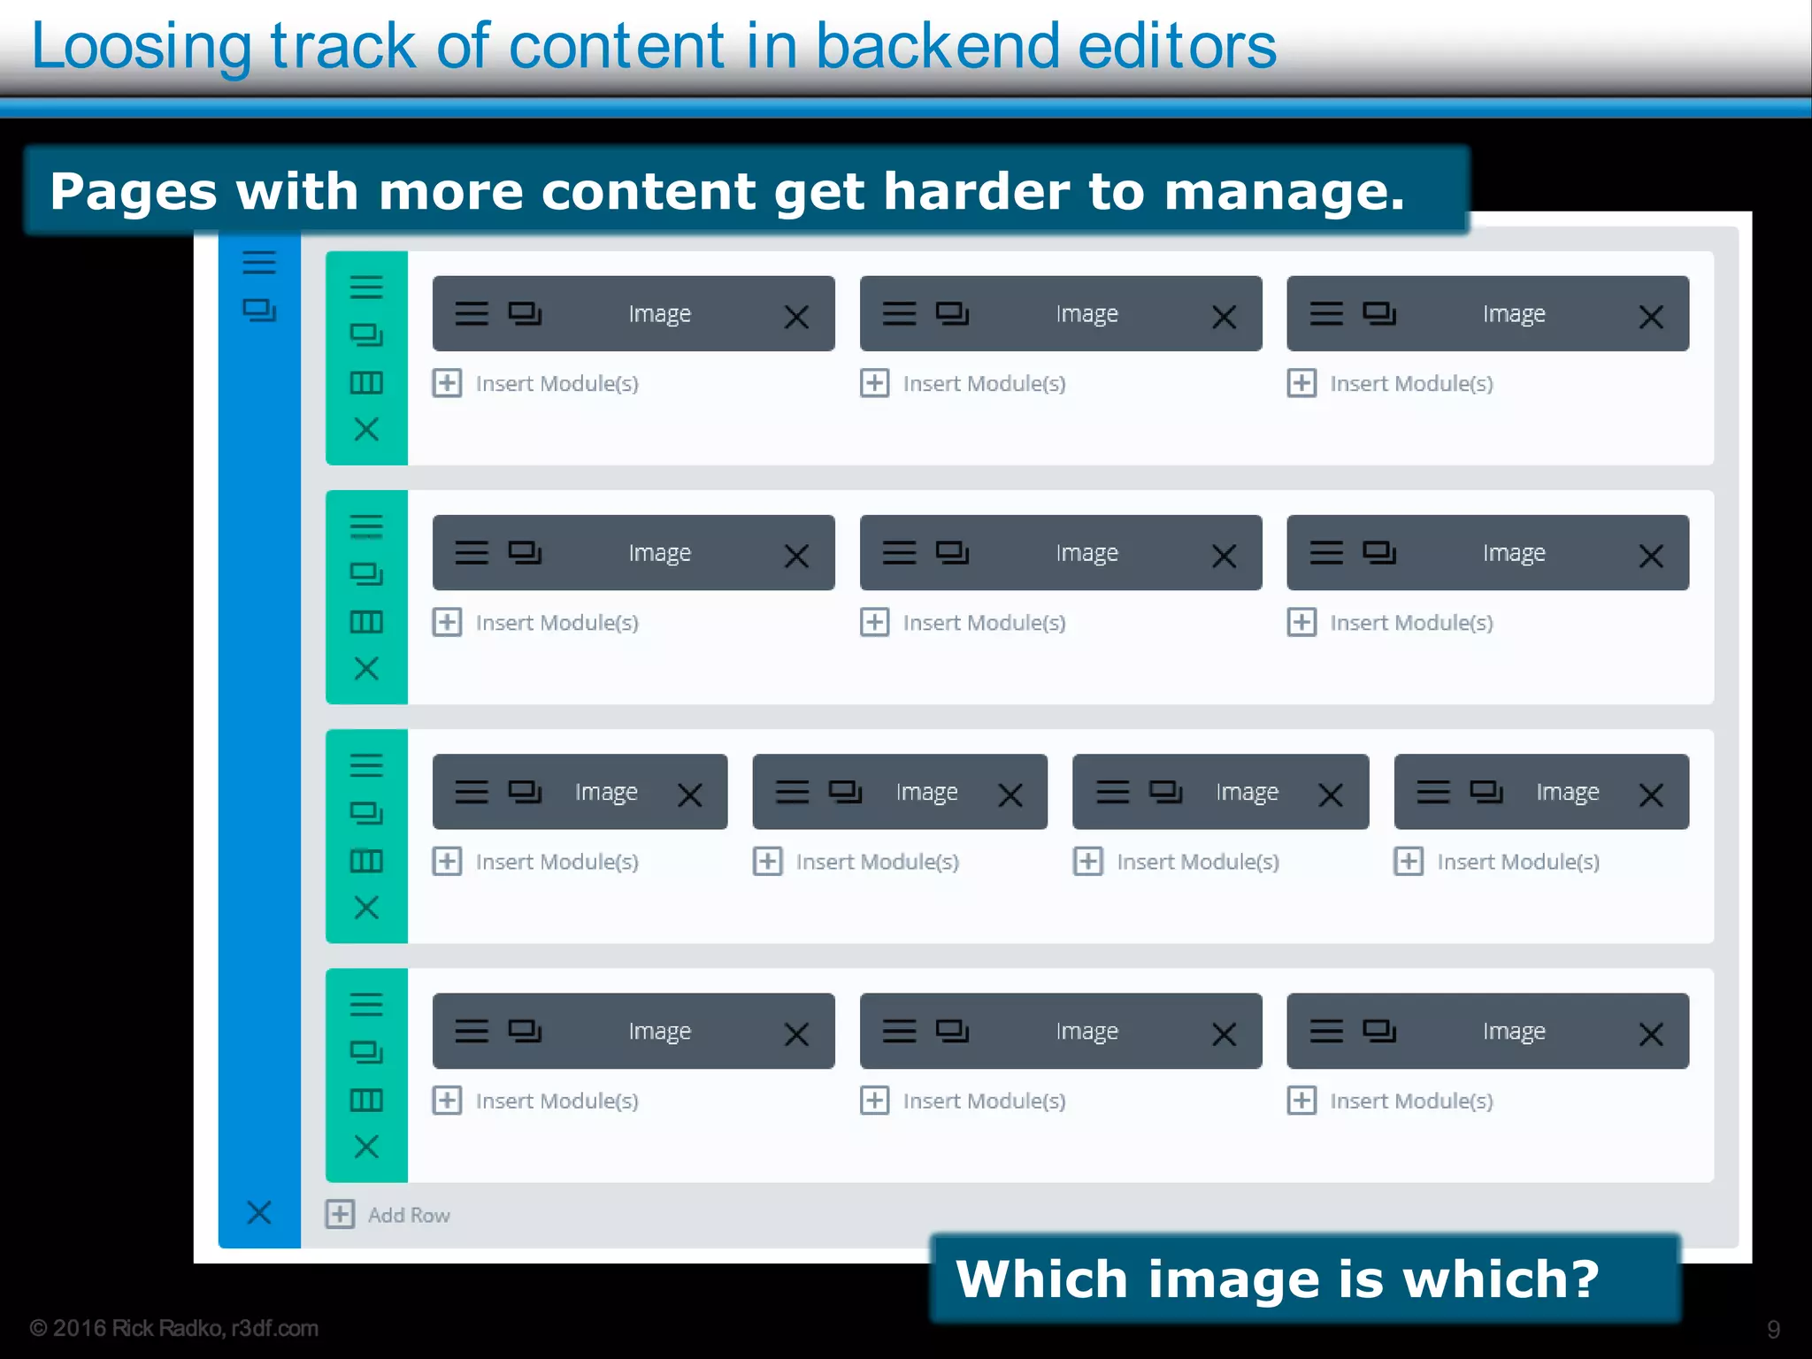Change column structure of second row
Image resolution: width=1812 pixels, height=1359 pixels.
coord(366,622)
